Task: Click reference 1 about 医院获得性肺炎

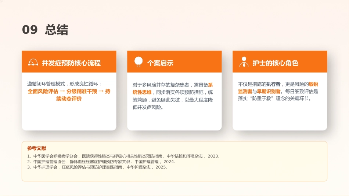Action: [x=123, y=156]
